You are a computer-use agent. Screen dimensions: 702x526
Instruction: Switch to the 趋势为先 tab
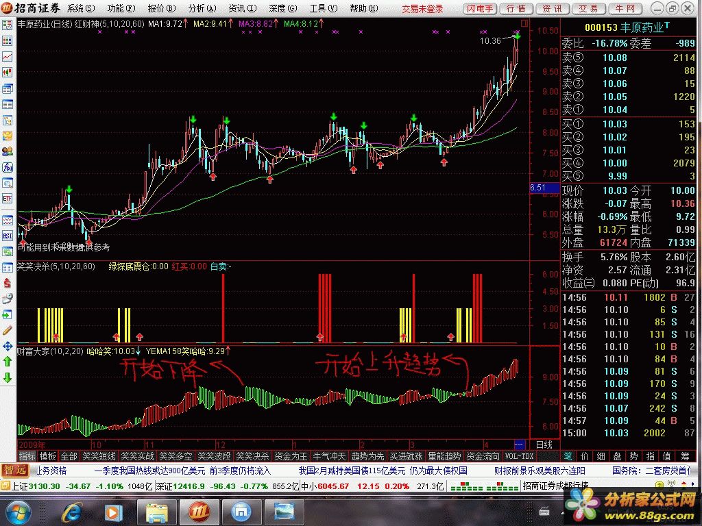(367, 456)
